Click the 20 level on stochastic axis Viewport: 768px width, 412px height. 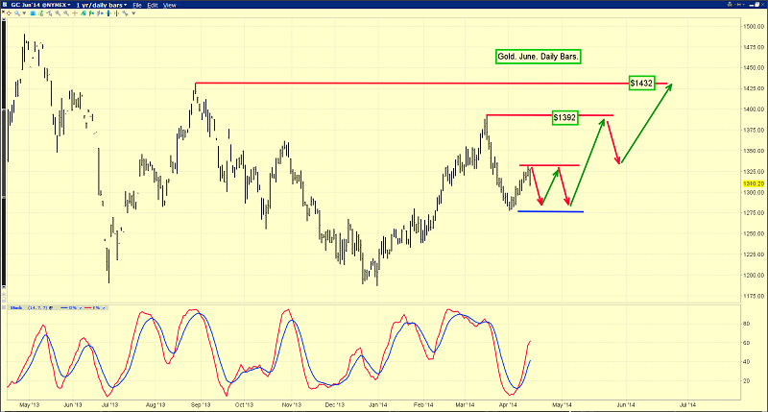click(747, 380)
